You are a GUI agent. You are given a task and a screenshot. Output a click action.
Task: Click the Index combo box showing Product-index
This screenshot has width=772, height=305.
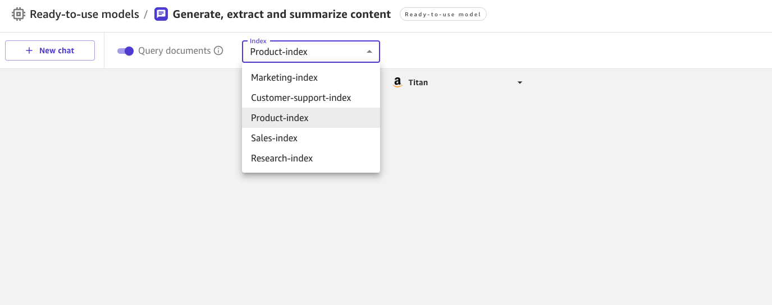[303, 52]
